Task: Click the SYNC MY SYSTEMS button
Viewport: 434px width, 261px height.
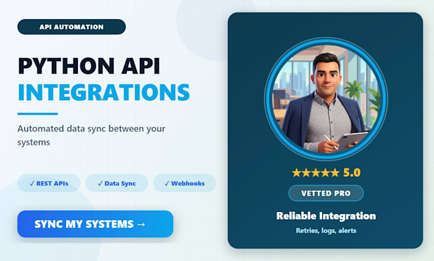Action: [x=95, y=224]
